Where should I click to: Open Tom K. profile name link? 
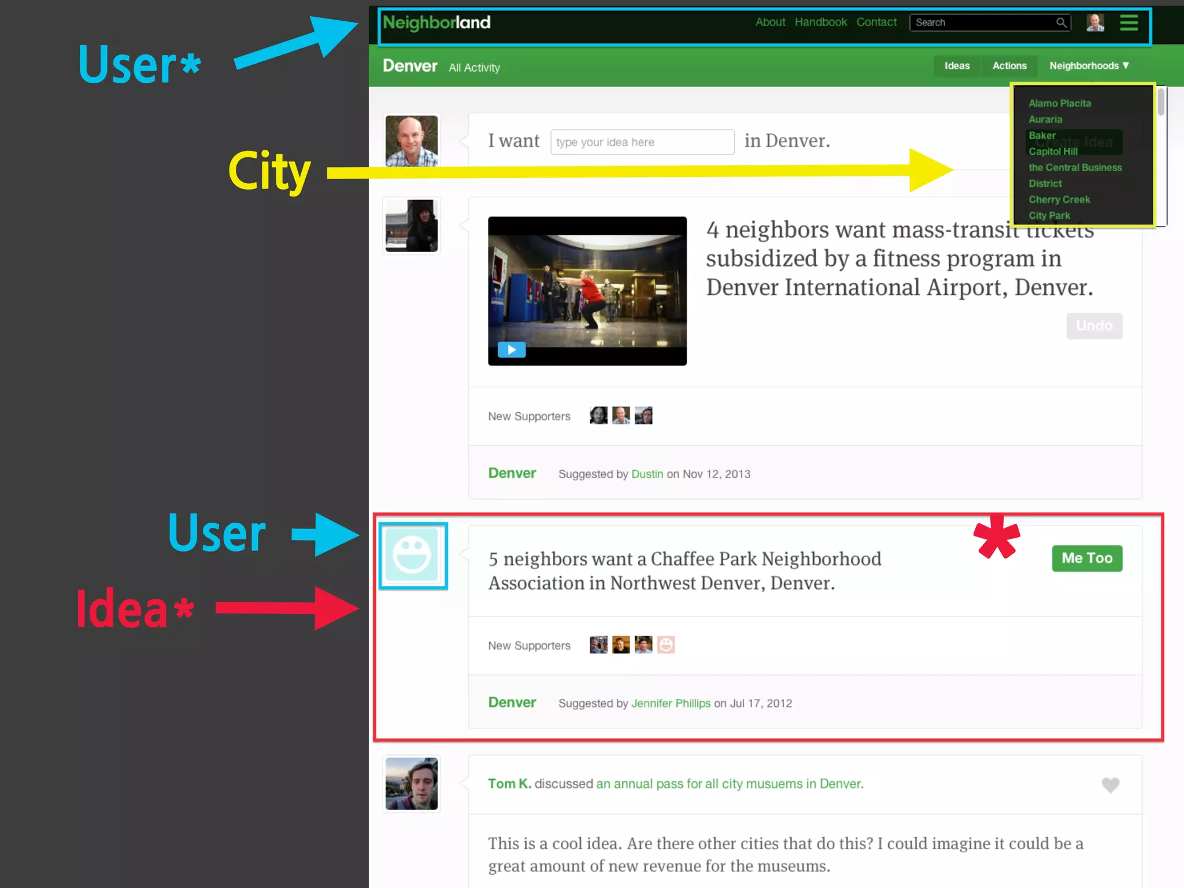(509, 784)
